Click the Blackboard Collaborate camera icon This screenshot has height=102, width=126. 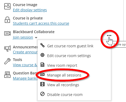pos(7,33)
